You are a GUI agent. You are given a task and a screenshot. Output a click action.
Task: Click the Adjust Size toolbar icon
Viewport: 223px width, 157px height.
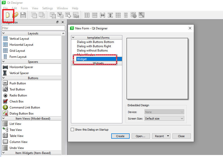[141, 15]
